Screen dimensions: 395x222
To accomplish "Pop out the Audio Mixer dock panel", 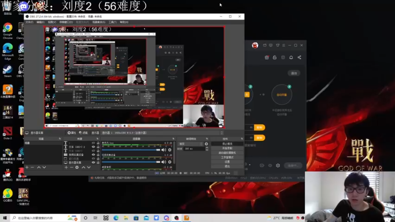I will pyautogui.click(x=173, y=139).
